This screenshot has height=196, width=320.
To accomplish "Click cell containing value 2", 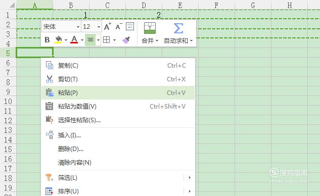I will click(x=144, y=15).
